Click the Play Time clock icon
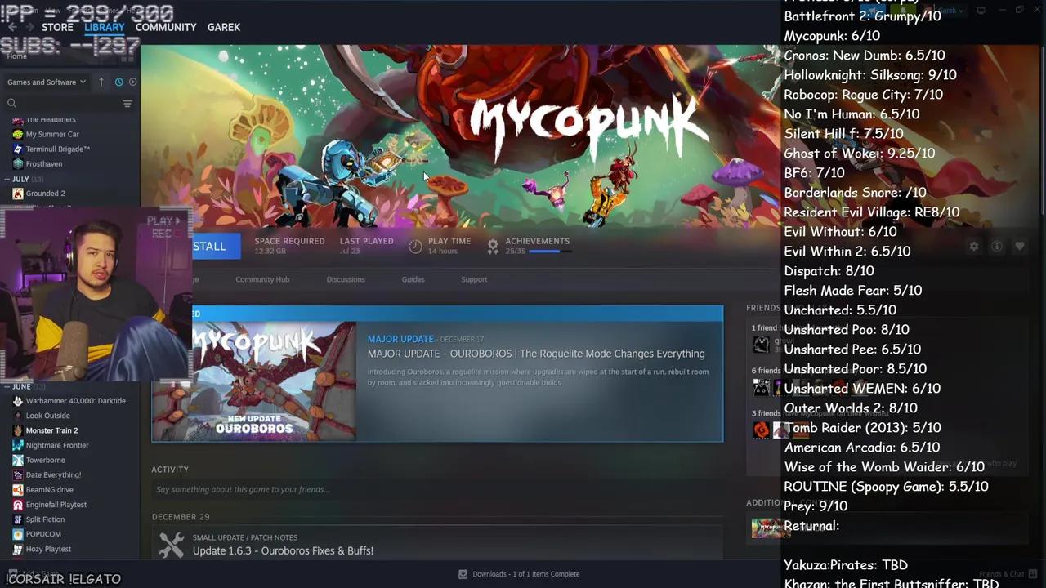1046x588 pixels. click(x=415, y=247)
